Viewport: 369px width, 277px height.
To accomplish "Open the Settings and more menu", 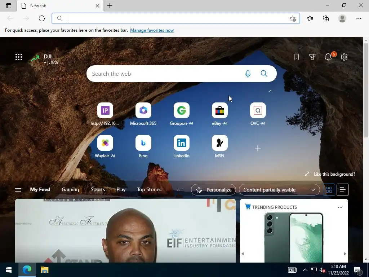I will [x=359, y=18].
